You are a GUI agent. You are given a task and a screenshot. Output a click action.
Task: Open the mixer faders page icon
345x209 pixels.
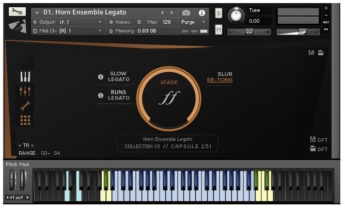coord(25,91)
